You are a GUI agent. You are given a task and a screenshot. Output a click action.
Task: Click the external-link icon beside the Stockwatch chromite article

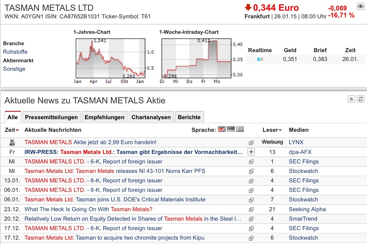(x=251, y=238)
